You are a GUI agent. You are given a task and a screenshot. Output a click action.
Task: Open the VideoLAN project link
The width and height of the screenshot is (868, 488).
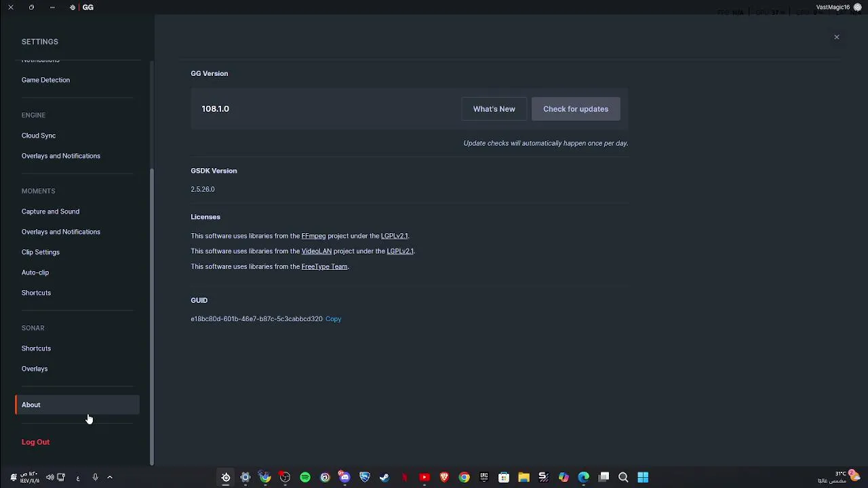pyautogui.click(x=316, y=251)
